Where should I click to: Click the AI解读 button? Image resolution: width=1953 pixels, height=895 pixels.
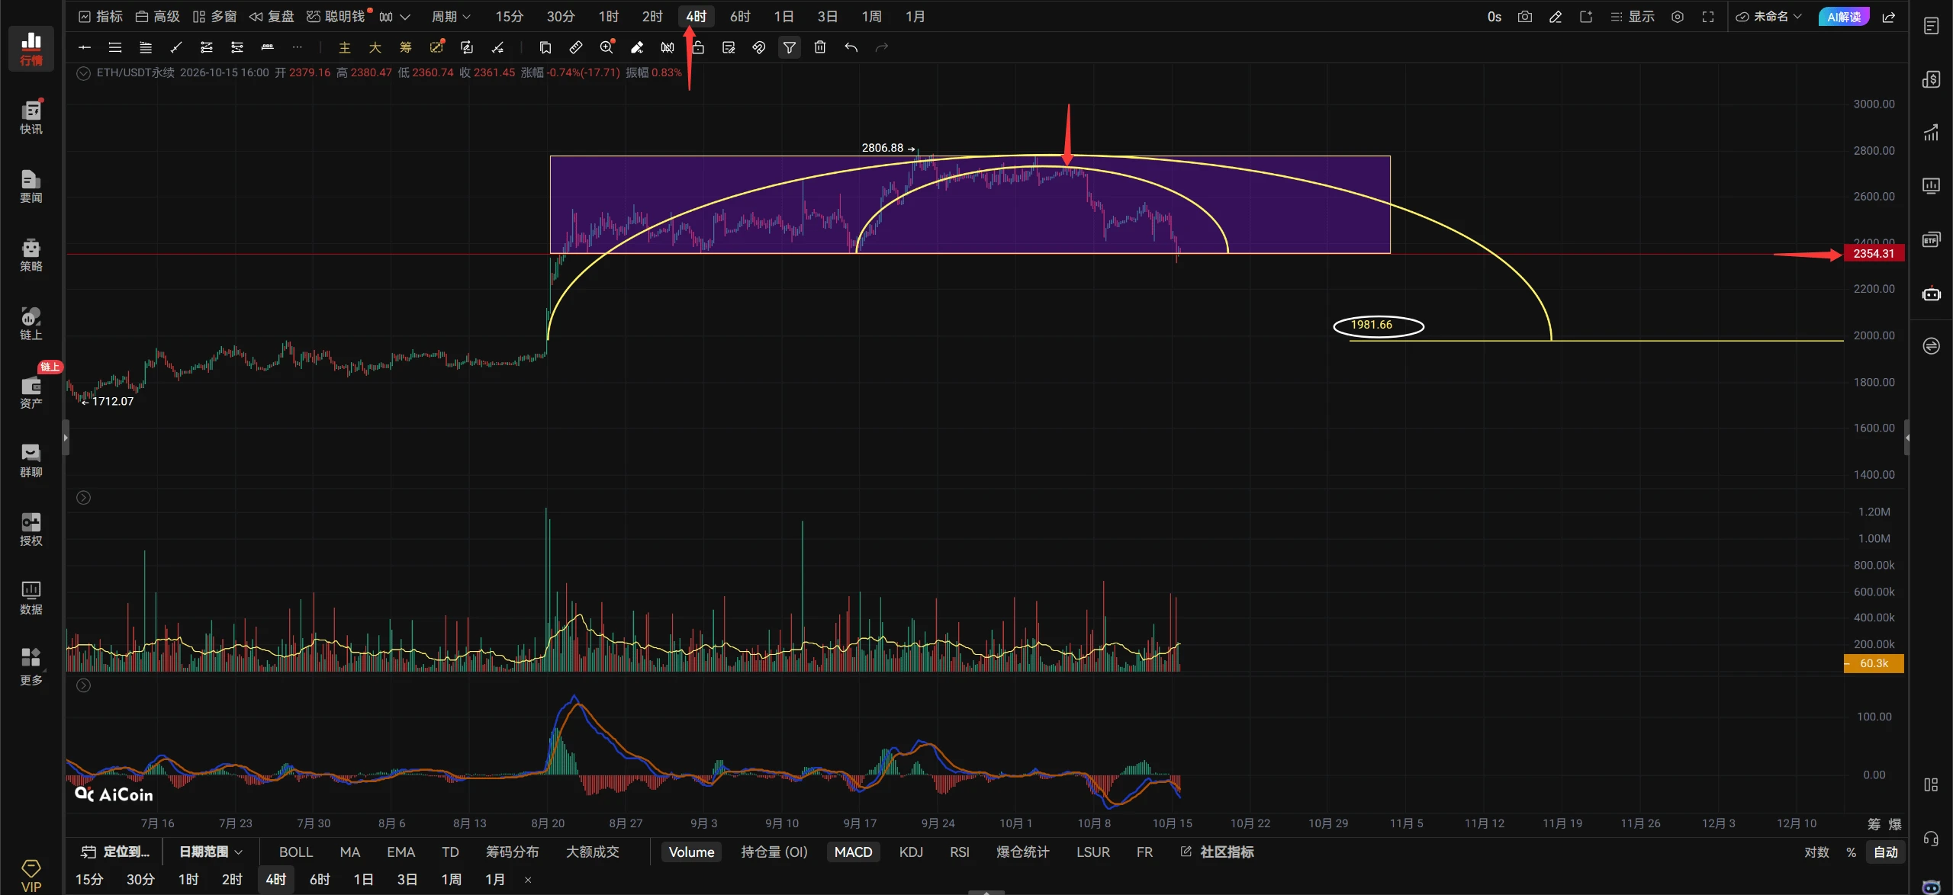click(1843, 17)
